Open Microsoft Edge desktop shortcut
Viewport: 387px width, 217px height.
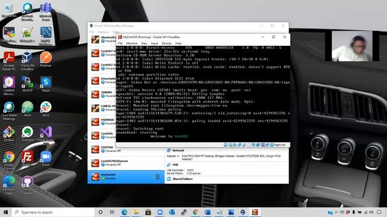click(x=9, y=185)
